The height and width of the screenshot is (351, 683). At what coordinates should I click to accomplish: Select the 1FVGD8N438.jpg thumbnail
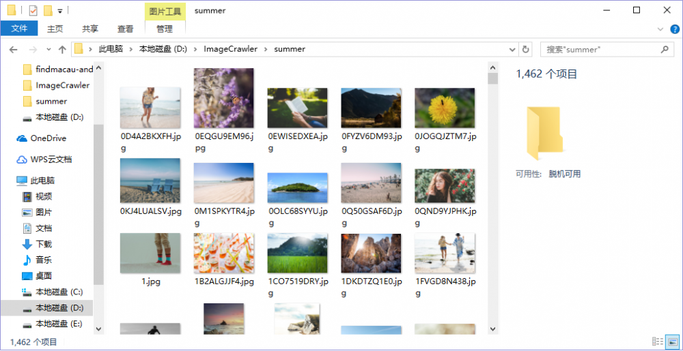click(x=445, y=254)
